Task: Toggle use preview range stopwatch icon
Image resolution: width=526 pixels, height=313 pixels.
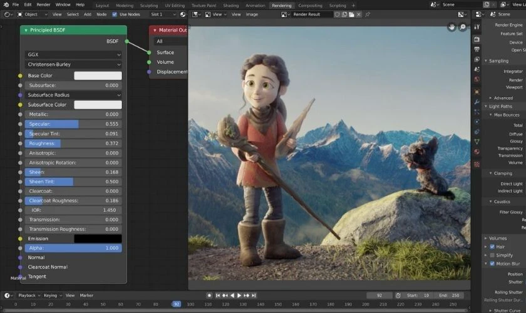Action: (x=398, y=295)
